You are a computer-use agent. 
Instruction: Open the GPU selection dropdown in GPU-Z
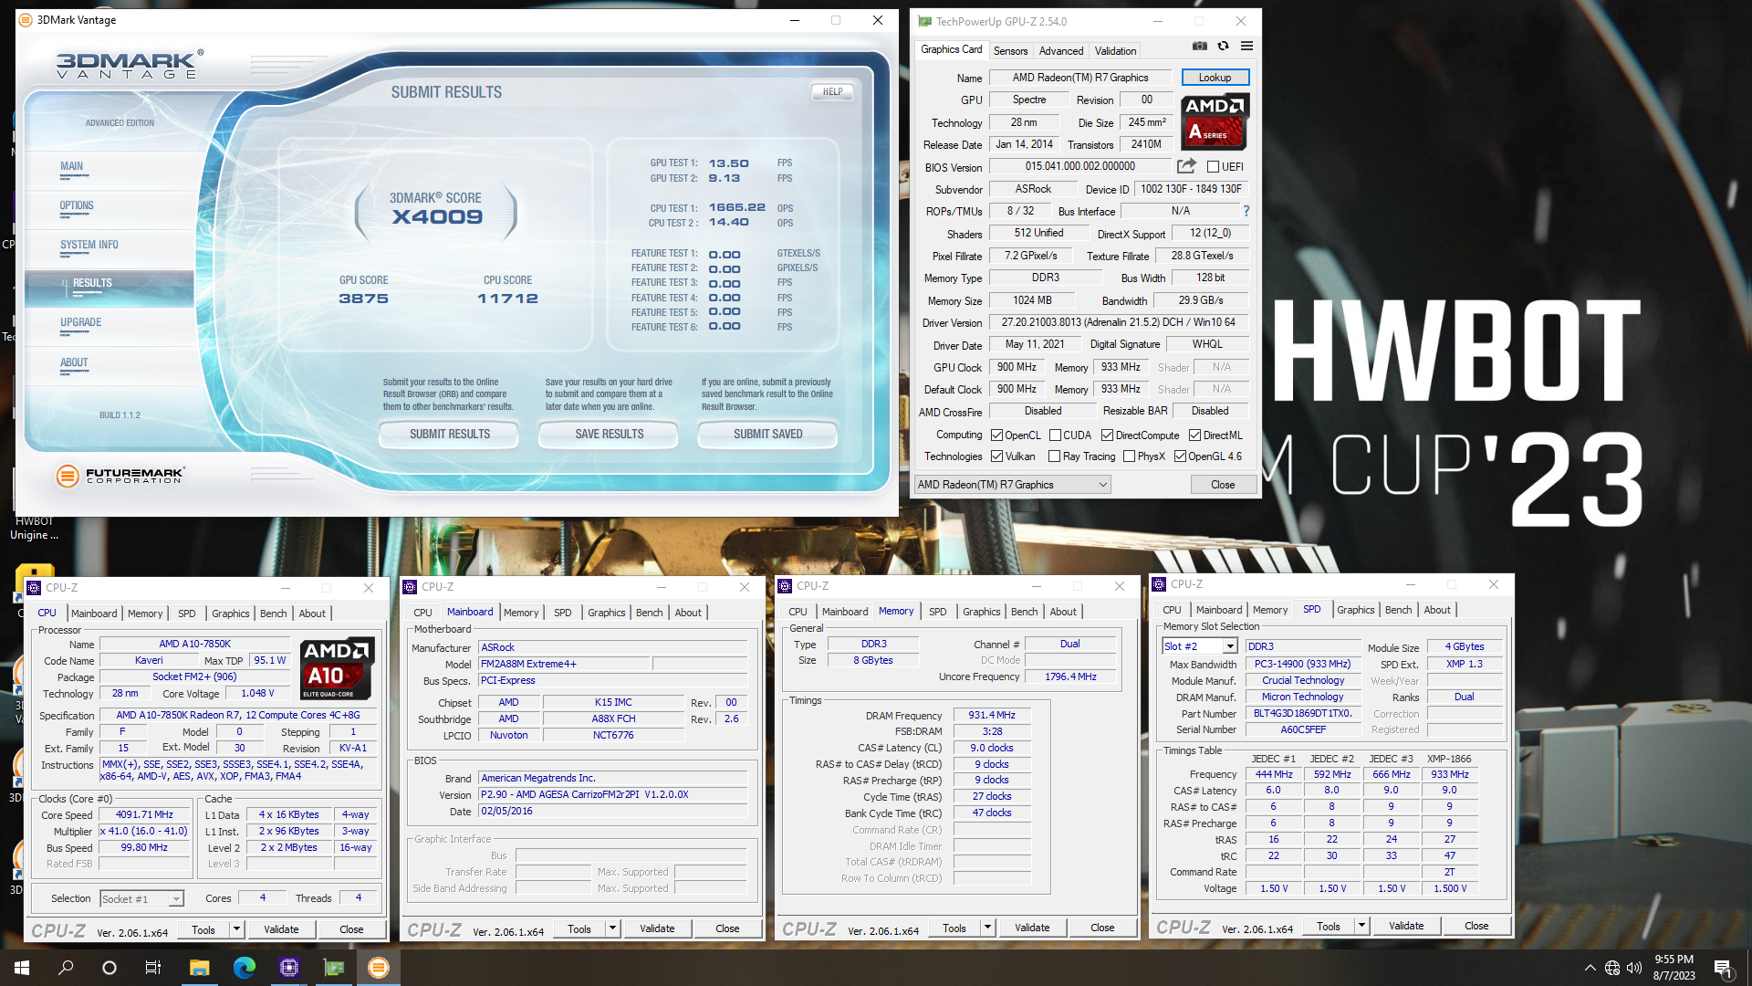(1012, 485)
